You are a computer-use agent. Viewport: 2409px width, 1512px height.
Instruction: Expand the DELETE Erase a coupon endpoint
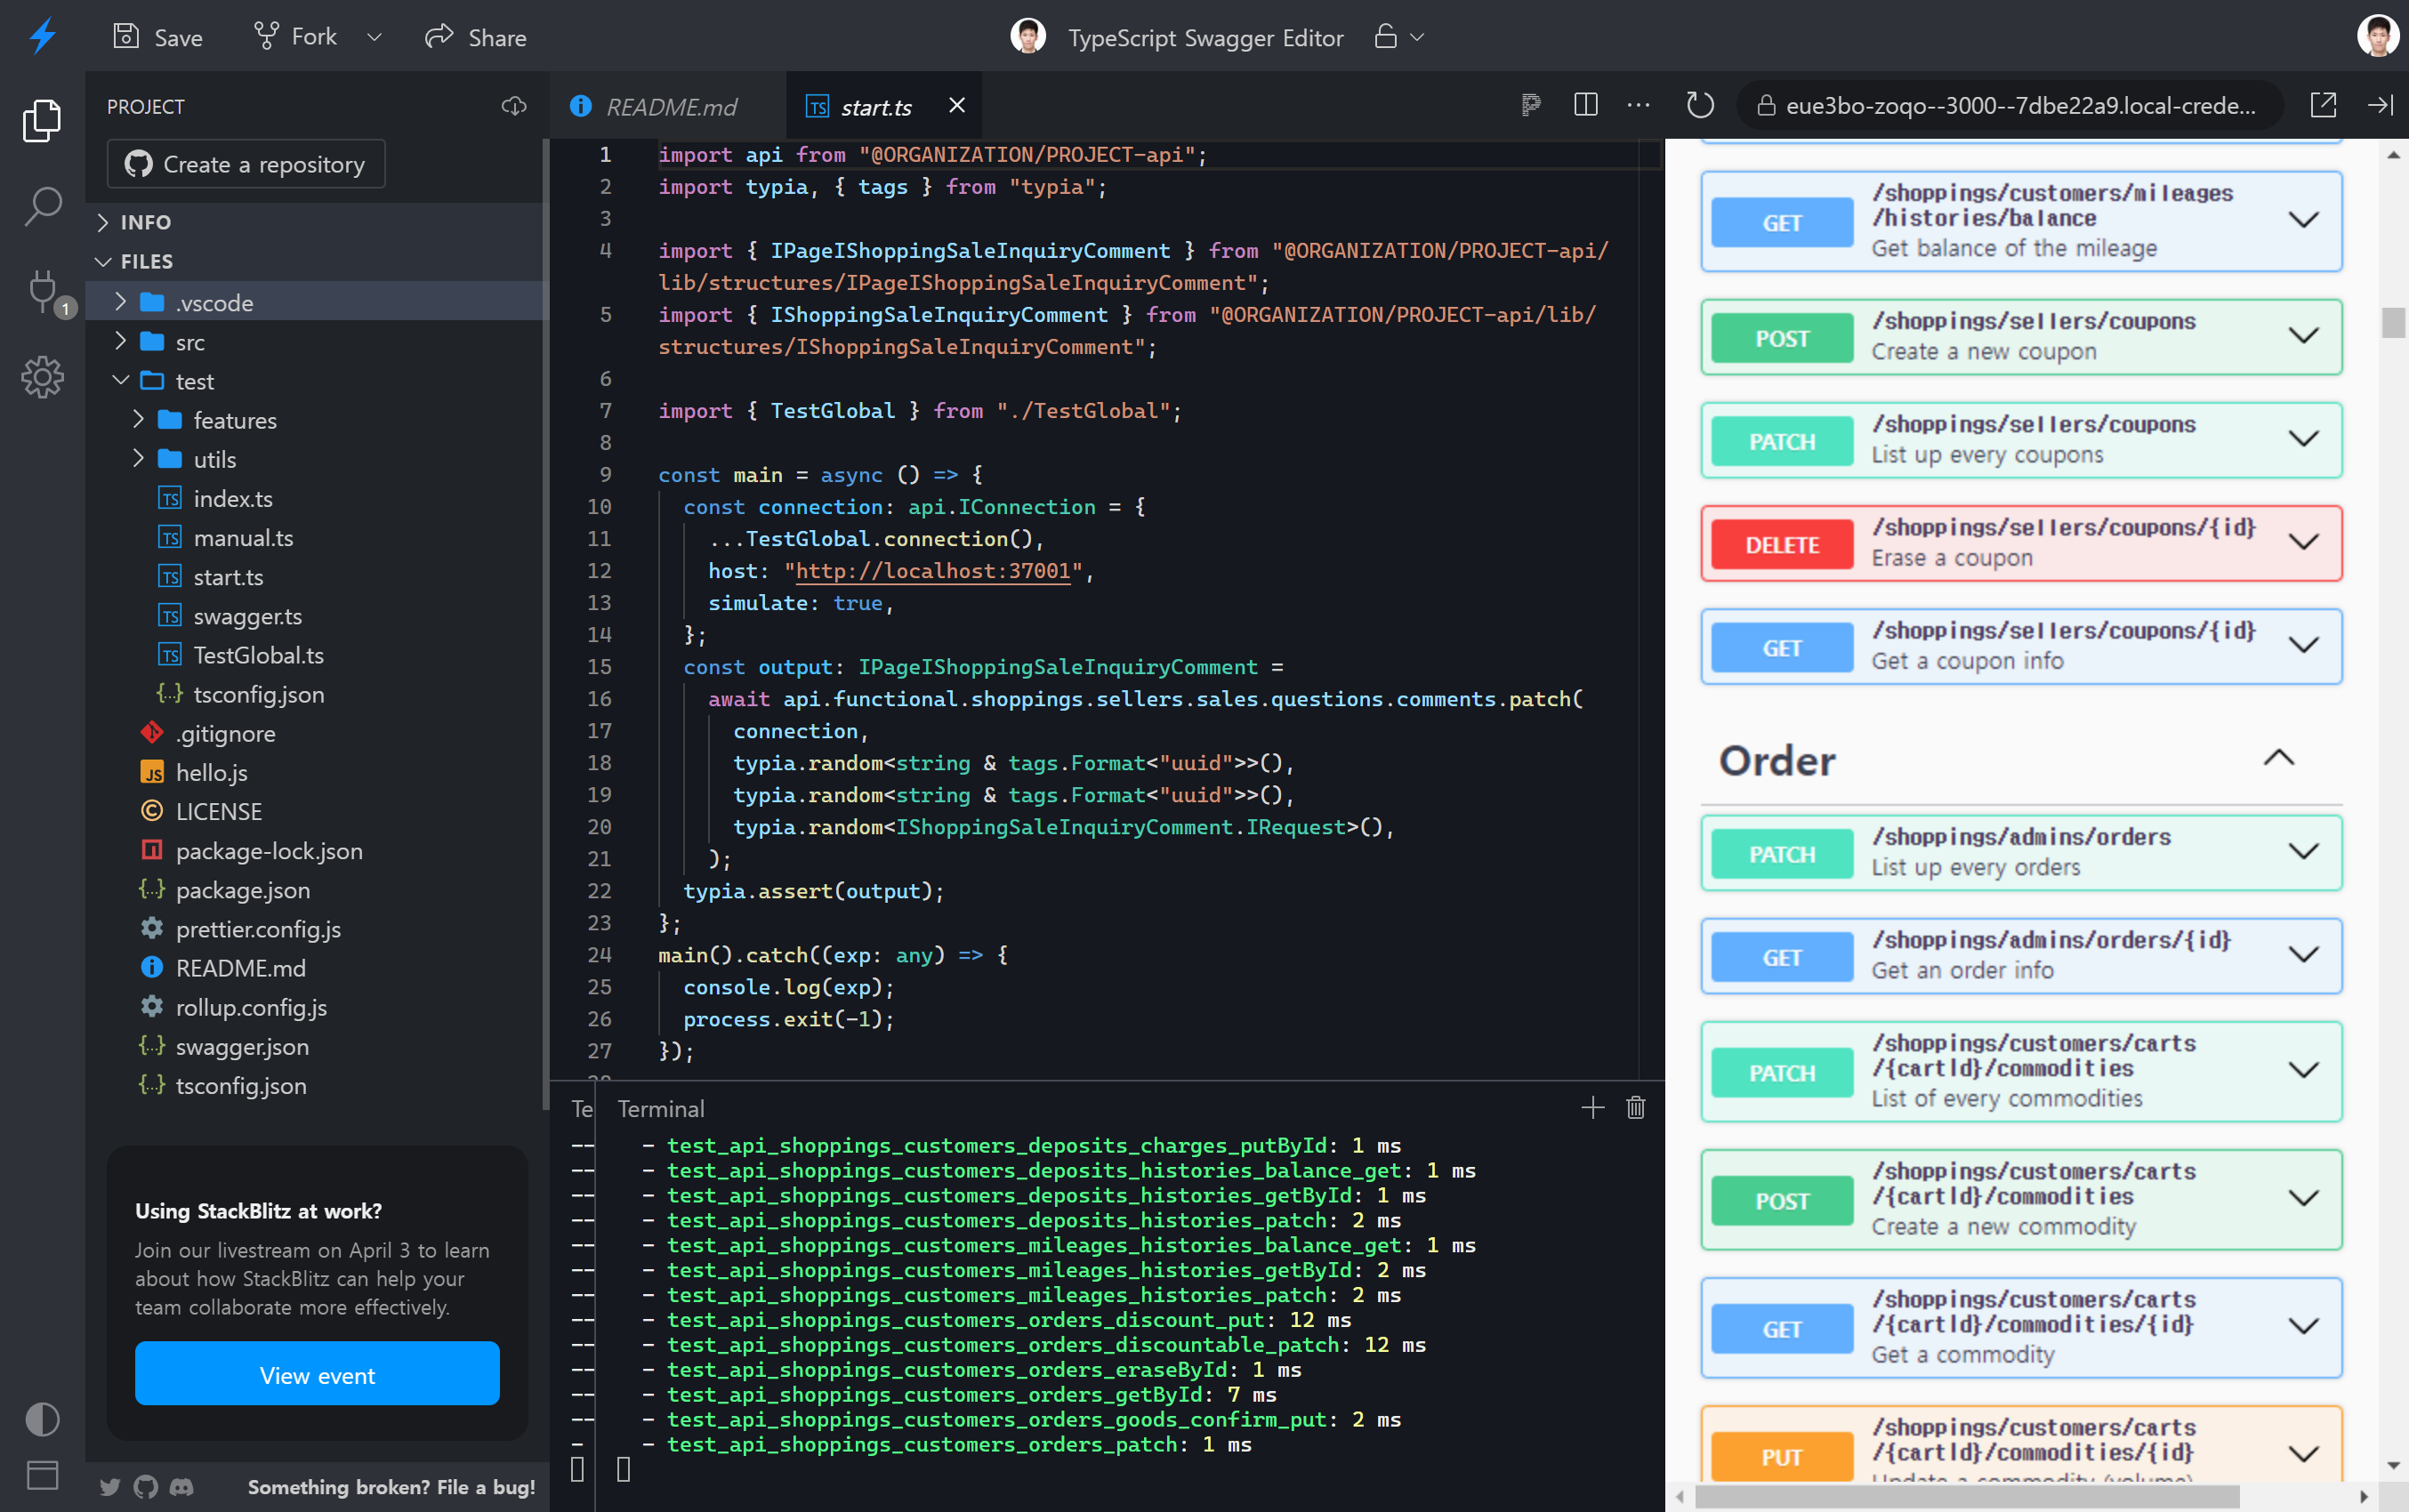tap(2305, 542)
